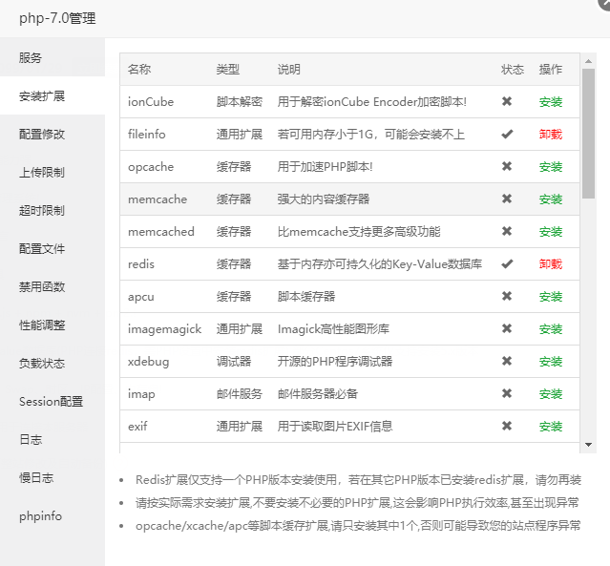
Task: Click the memcached status cross icon
Action: pyautogui.click(x=507, y=231)
